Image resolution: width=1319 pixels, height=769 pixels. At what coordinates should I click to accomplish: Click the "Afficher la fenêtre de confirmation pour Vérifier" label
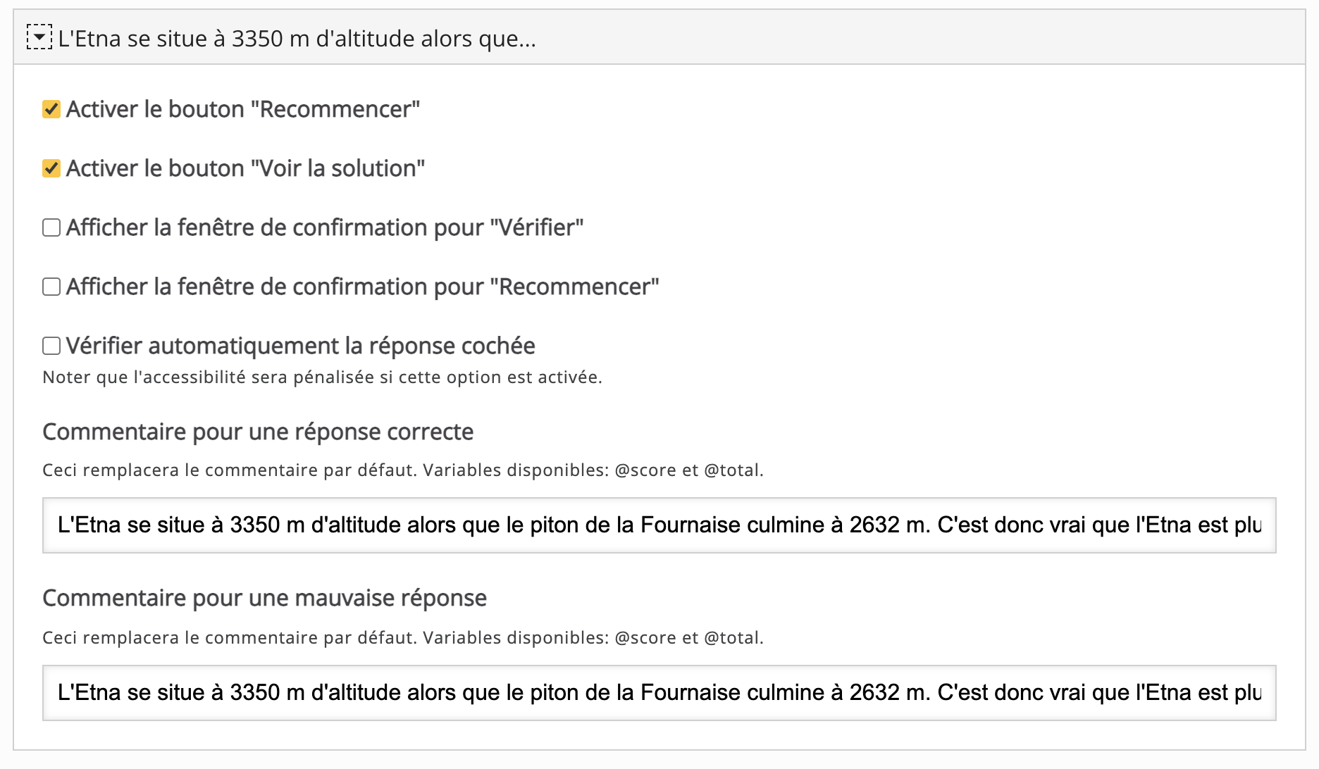(x=324, y=227)
